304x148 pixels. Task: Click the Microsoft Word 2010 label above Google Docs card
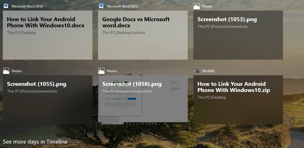[122, 6]
